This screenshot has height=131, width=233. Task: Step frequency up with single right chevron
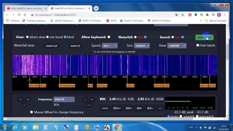point(85,99)
